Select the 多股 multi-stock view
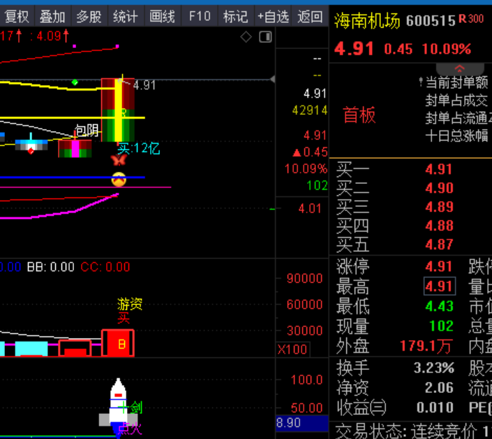This screenshot has width=492, height=439. [89, 16]
